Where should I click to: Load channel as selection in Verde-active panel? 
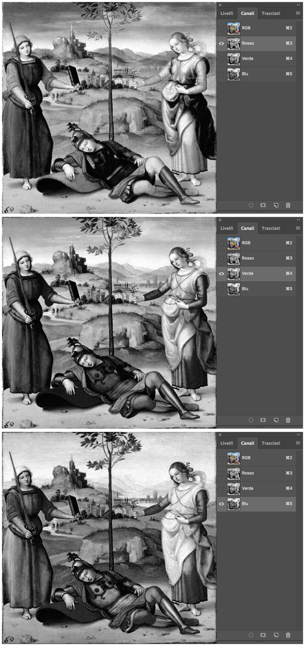point(251,420)
